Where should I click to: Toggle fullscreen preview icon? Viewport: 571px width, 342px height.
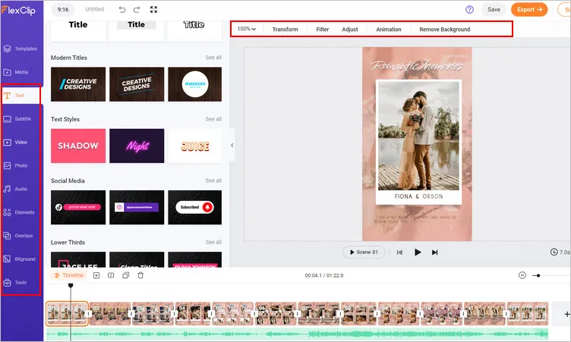[x=153, y=10]
